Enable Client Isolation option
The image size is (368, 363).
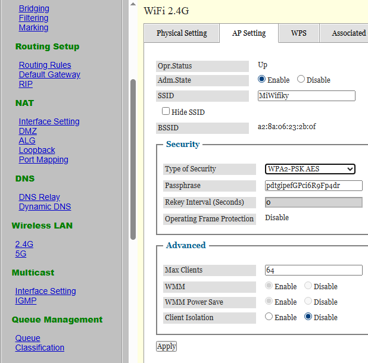point(269,317)
